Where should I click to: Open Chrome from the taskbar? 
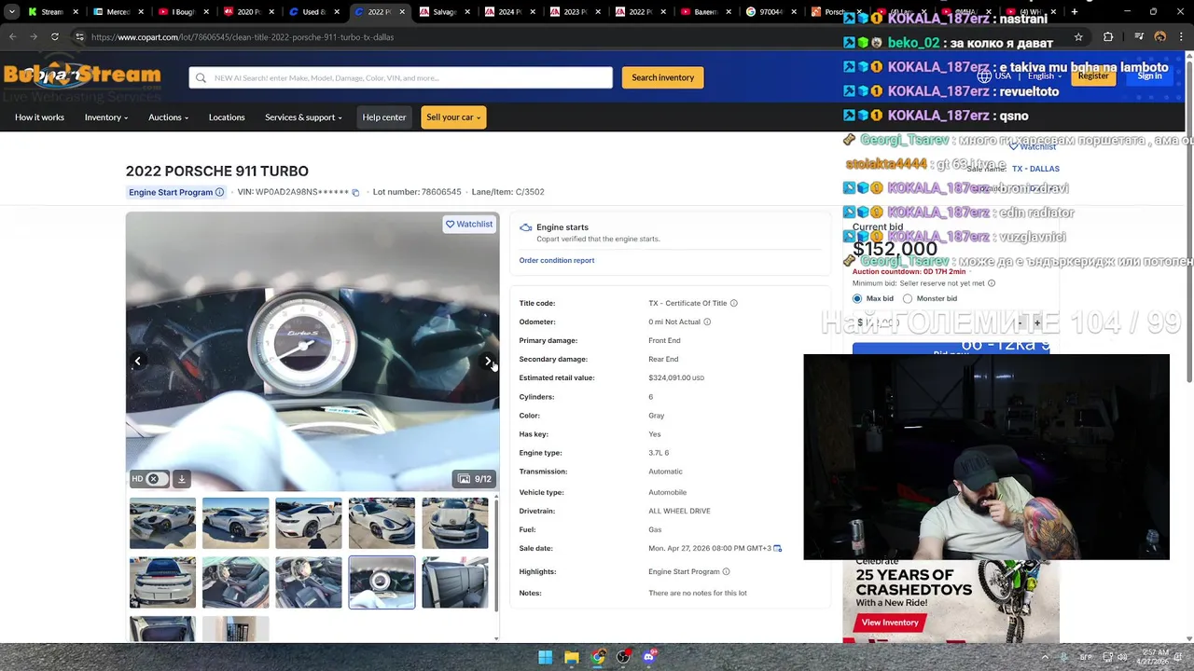pos(598,657)
